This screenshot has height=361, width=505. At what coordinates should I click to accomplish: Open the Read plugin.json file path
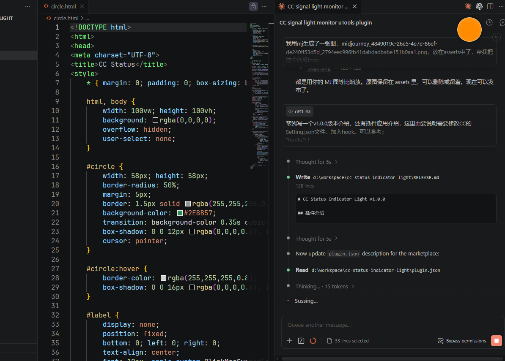[x=376, y=270]
